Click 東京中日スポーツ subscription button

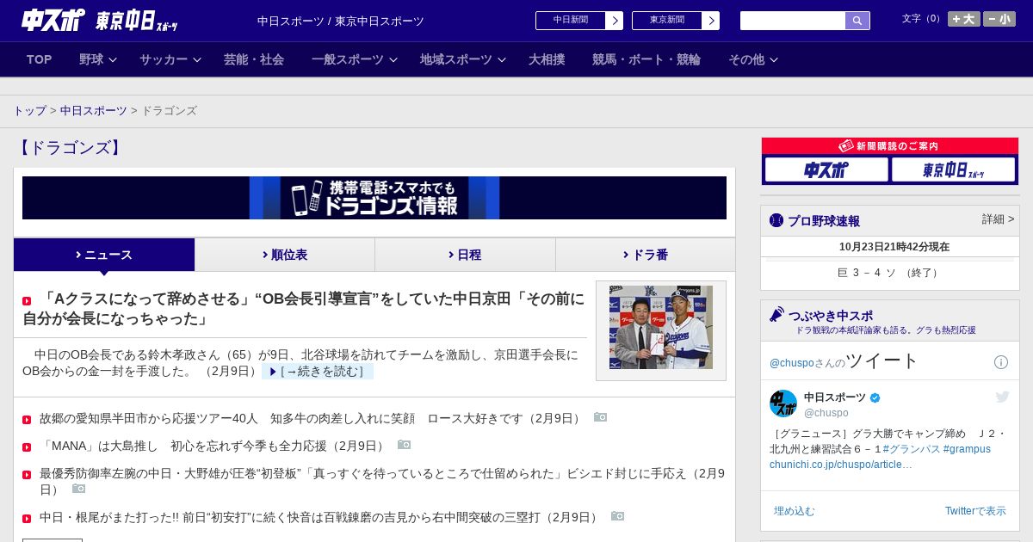tap(953, 169)
